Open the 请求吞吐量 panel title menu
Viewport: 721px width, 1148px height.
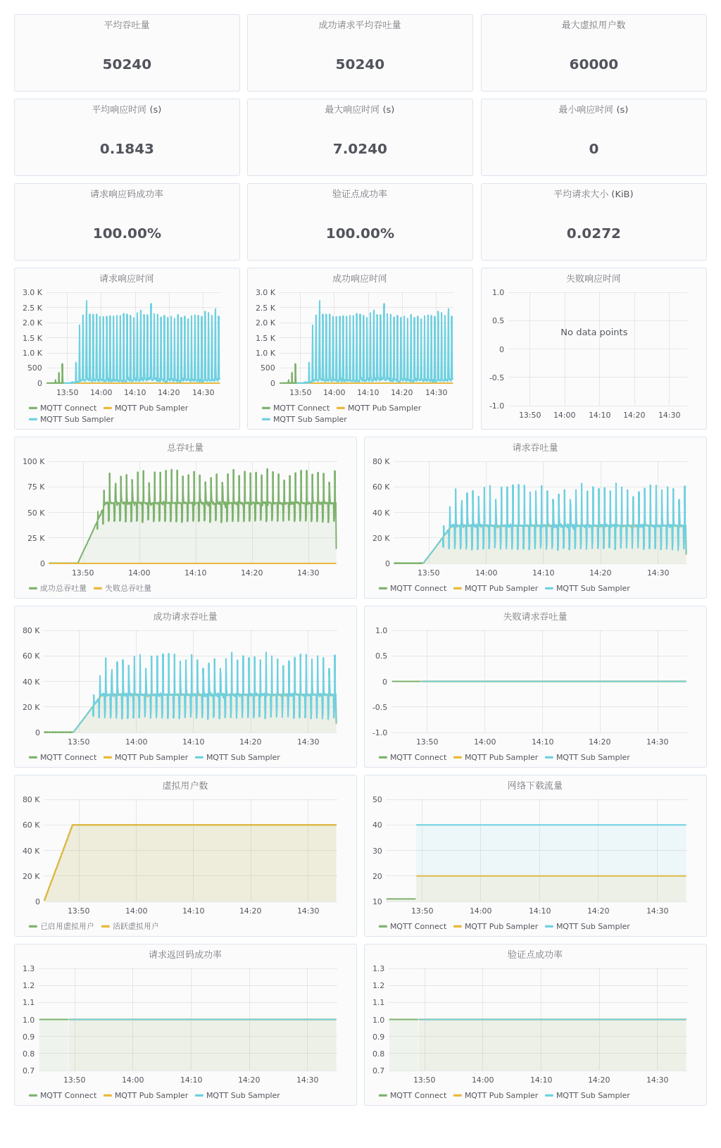tap(535, 447)
